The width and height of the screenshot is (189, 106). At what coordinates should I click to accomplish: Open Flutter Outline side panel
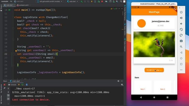tap(125, 29)
